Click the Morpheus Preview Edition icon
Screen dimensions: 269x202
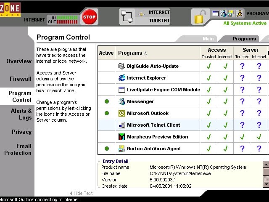pyautogui.click(x=121, y=137)
